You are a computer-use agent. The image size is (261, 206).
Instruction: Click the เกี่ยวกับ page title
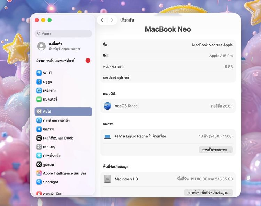[x=127, y=20]
